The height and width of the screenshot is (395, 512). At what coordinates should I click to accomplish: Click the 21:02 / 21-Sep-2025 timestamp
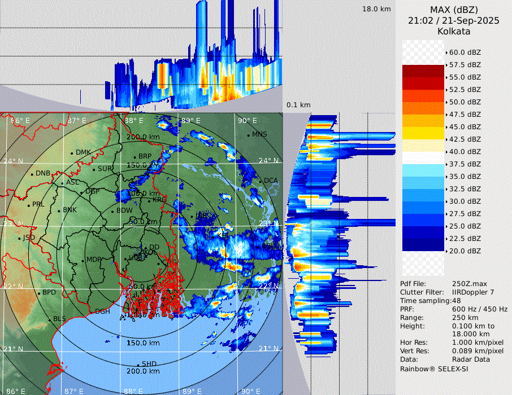(x=453, y=20)
